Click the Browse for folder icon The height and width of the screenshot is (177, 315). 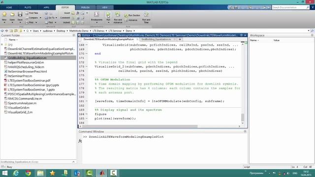(16, 30)
